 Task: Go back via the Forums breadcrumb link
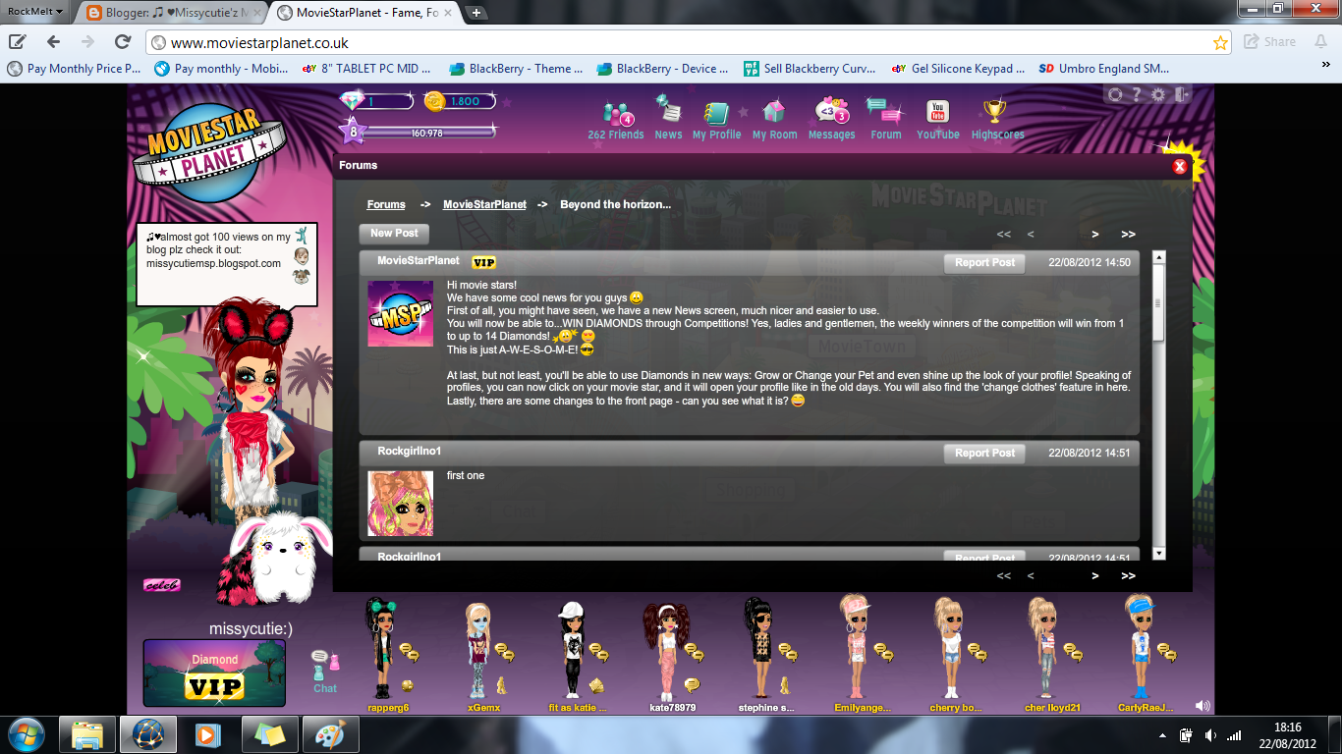(x=385, y=204)
